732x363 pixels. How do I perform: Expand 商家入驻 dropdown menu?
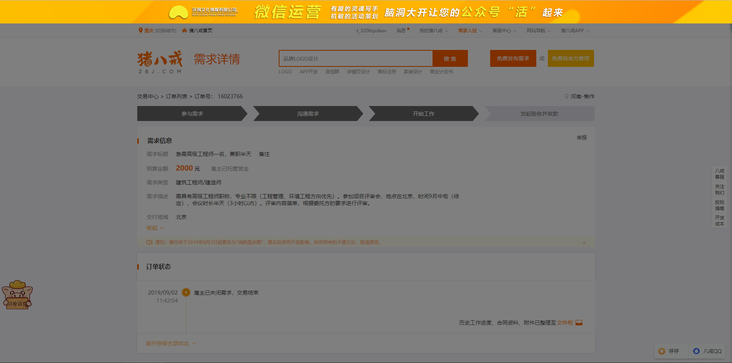click(470, 31)
